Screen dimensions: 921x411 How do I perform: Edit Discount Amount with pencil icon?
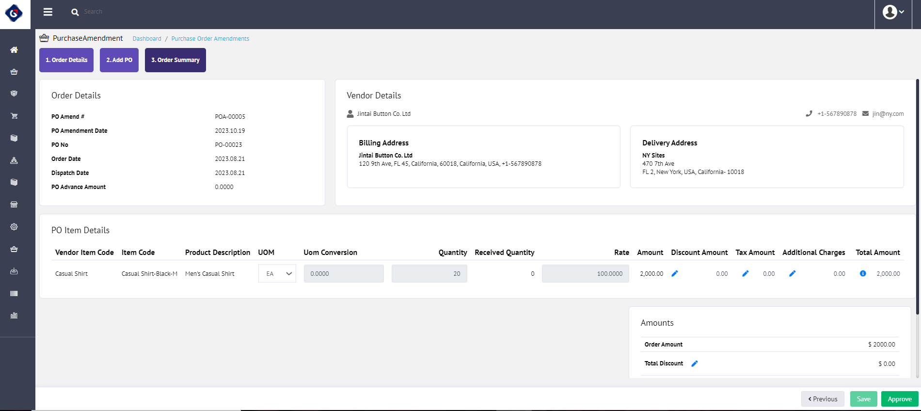[x=675, y=274]
